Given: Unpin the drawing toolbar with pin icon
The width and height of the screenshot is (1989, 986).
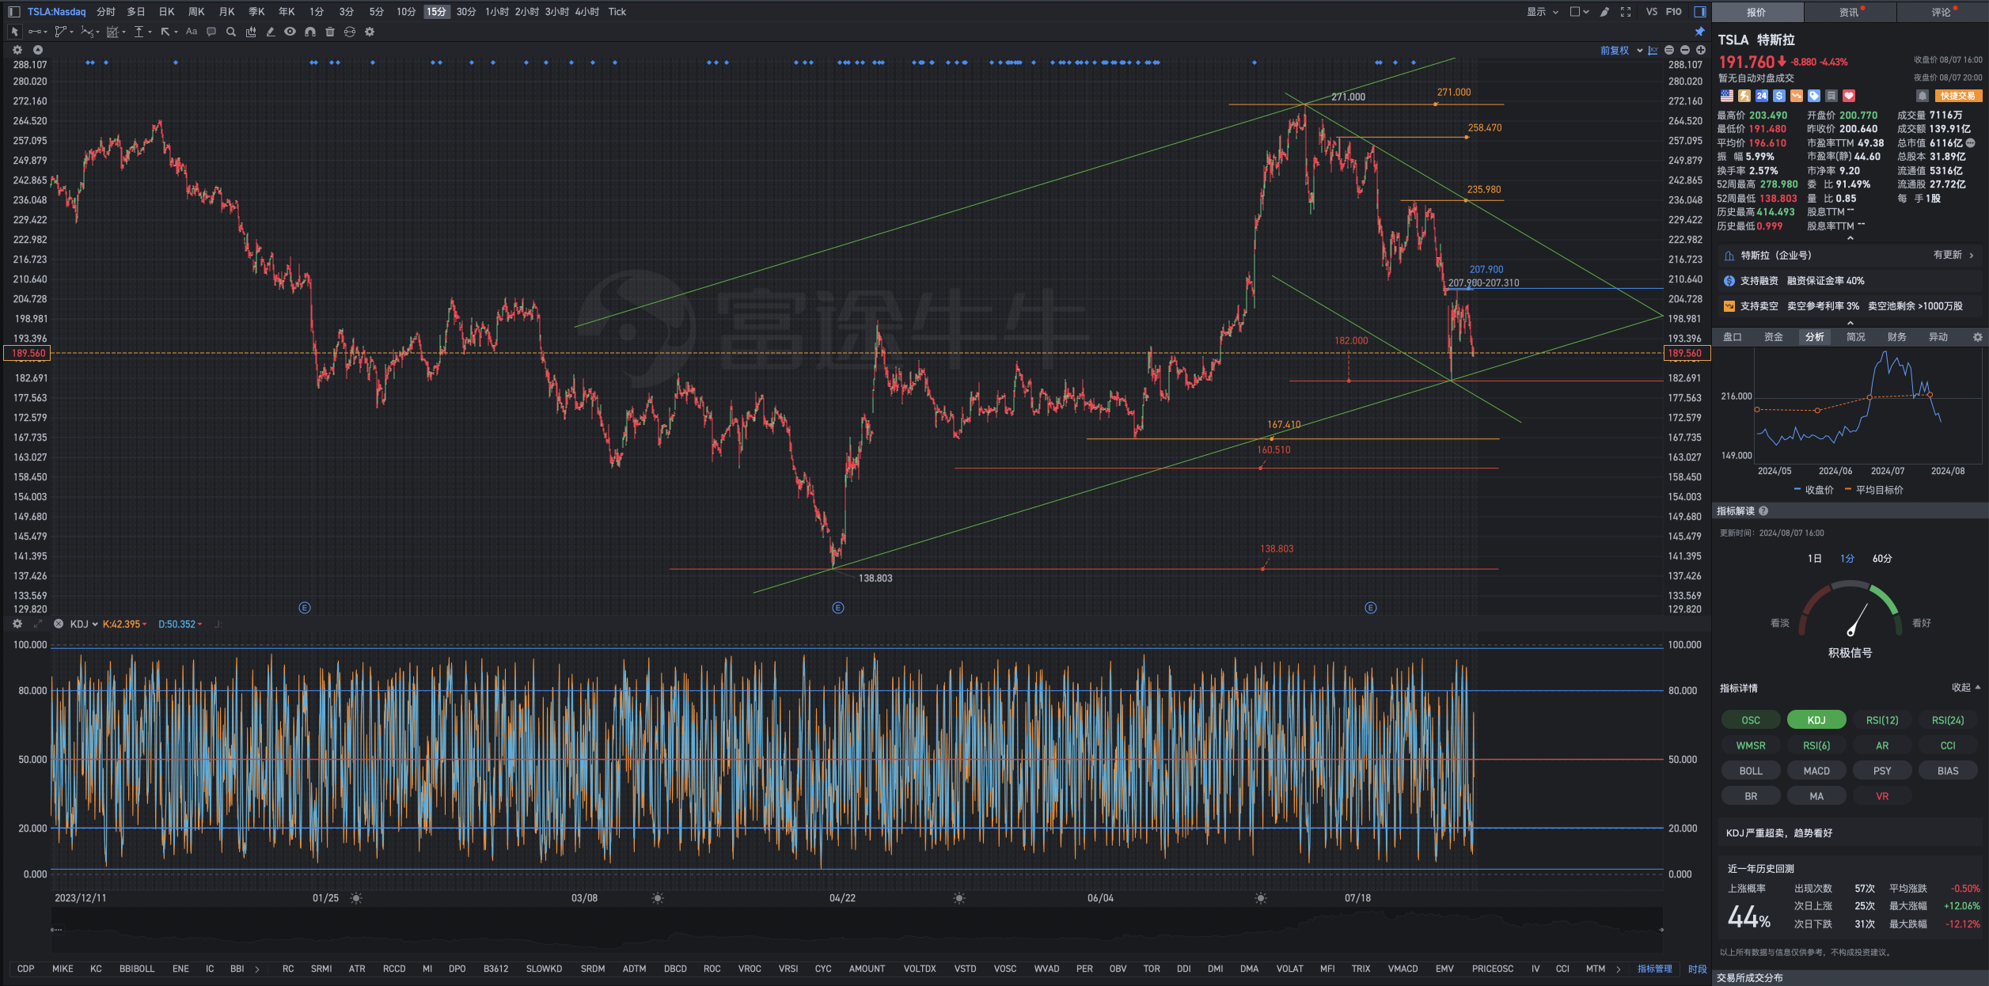Looking at the screenshot, I should click(x=1699, y=32).
